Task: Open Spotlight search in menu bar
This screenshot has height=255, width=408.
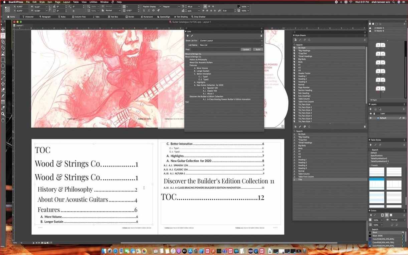Action: [x=394, y=2]
